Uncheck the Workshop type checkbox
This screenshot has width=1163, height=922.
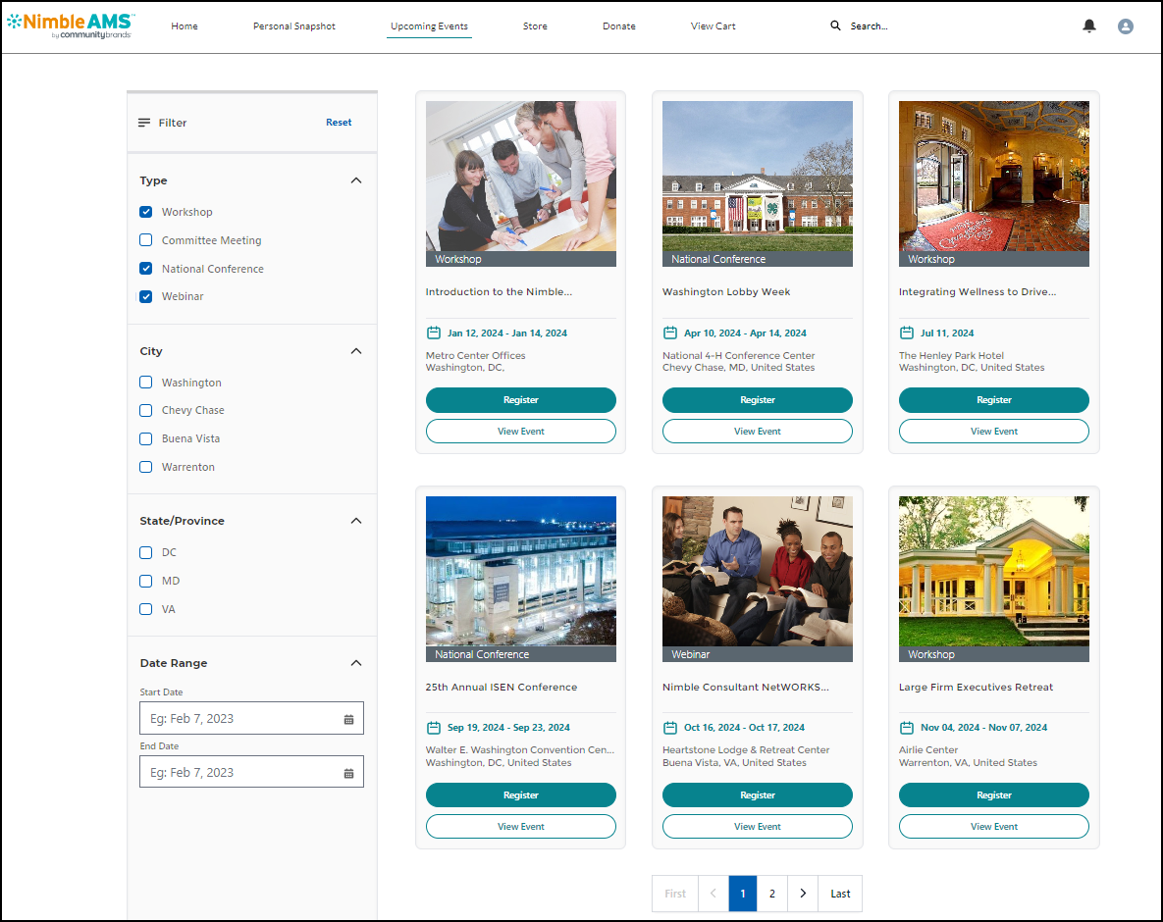pos(146,212)
